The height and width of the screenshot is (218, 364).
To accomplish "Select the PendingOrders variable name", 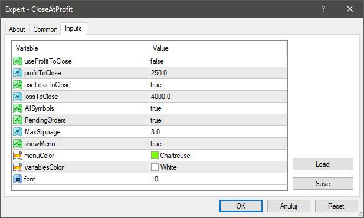I will (x=45, y=120).
